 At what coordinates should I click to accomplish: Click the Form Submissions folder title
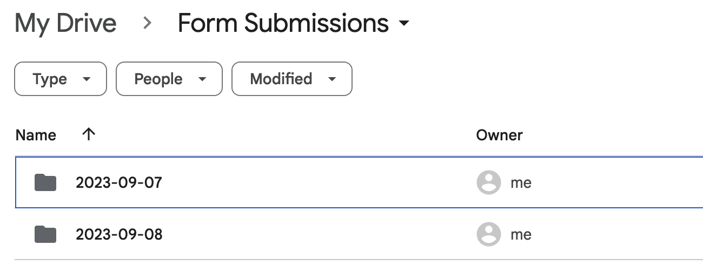tap(283, 24)
